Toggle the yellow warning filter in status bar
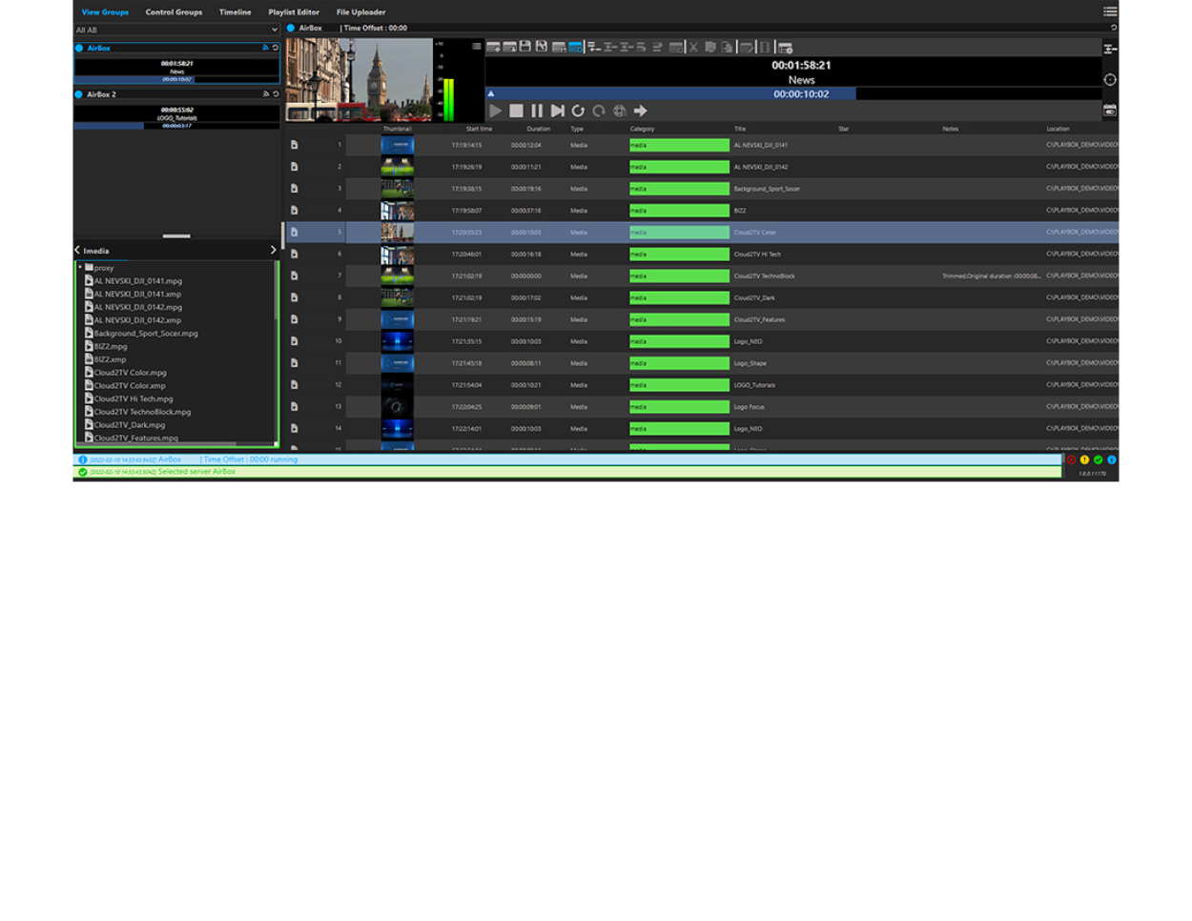 (1084, 460)
